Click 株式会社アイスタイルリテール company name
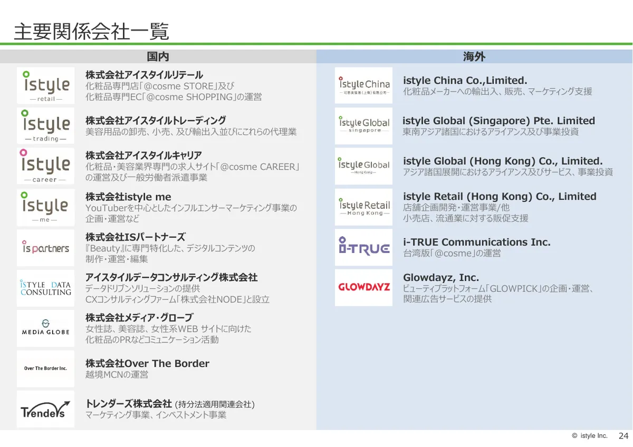This screenshot has height=447, width=633. tap(144, 75)
